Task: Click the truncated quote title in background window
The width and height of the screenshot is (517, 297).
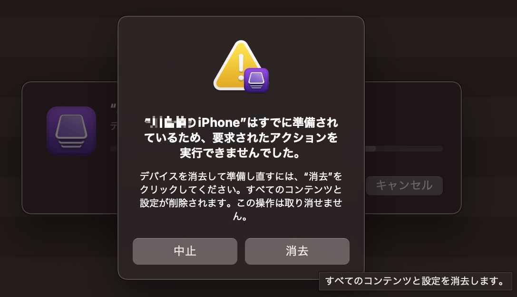Action: (x=114, y=107)
